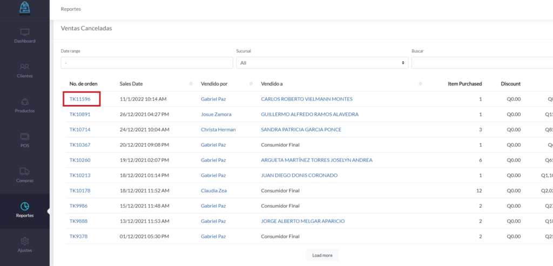Click the Date range input field

click(146, 63)
